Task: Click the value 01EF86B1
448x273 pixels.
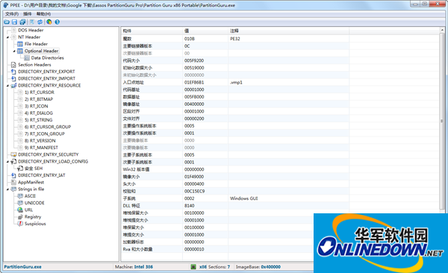Action: 194,83
